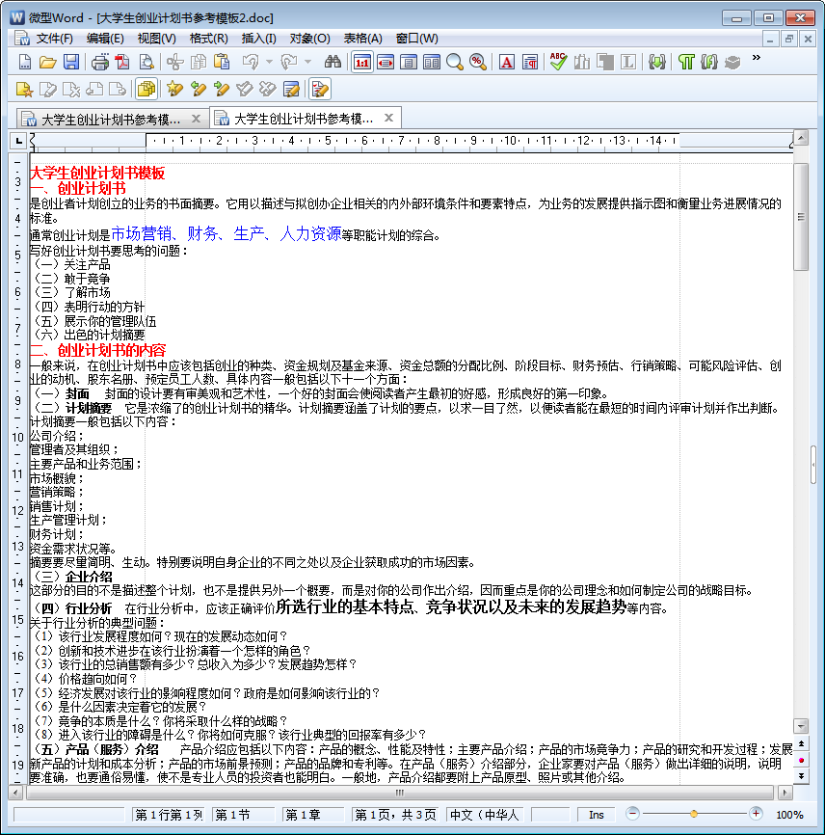
Task: Open the 格式(R) menu
Action: click(x=208, y=39)
